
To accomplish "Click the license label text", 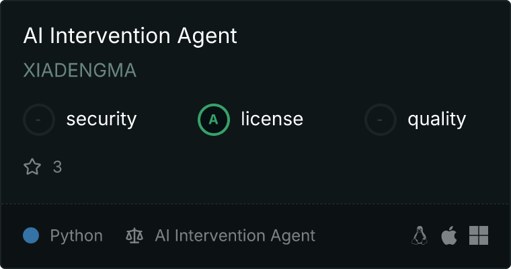I will coord(272,120).
